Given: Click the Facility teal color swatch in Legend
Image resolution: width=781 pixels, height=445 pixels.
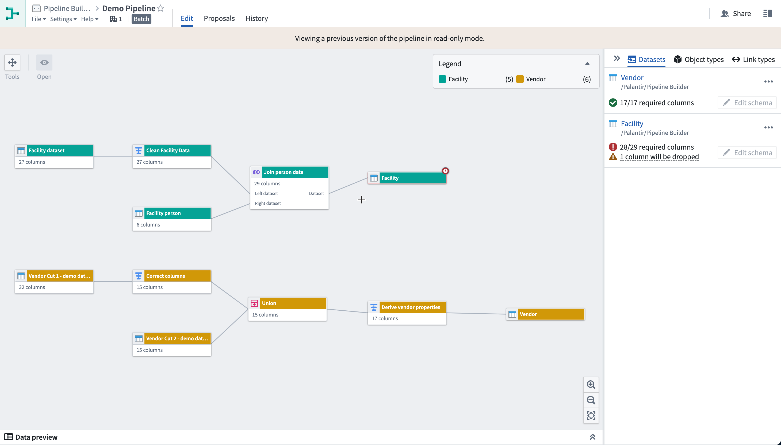Looking at the screenshot, I should [x=442, y=79].
